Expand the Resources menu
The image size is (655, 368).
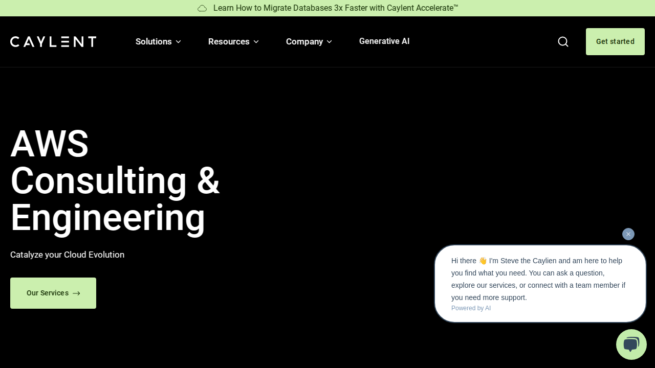tap(233, 41)
